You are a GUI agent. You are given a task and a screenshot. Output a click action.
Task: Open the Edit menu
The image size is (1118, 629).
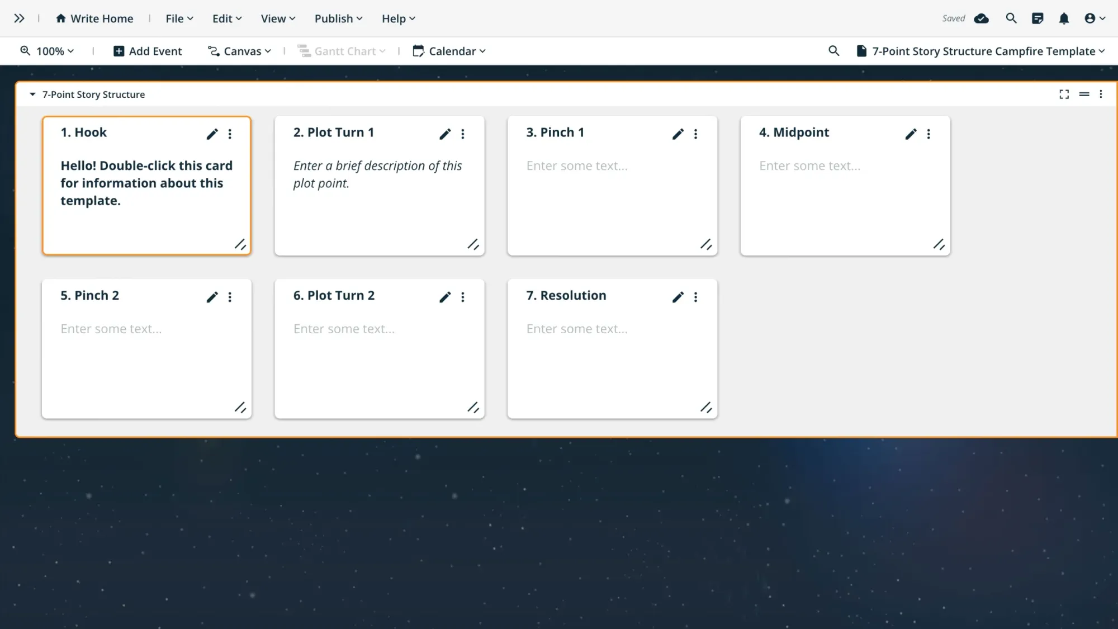(227, 18)
